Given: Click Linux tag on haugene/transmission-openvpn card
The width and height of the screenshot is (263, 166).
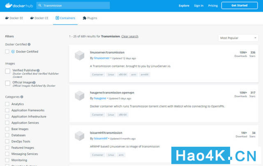Looking at the screenshot, I should click(111, 115).
